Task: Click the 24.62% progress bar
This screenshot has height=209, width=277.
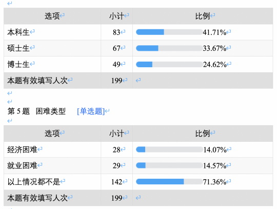Action: [x=169, y=64]
